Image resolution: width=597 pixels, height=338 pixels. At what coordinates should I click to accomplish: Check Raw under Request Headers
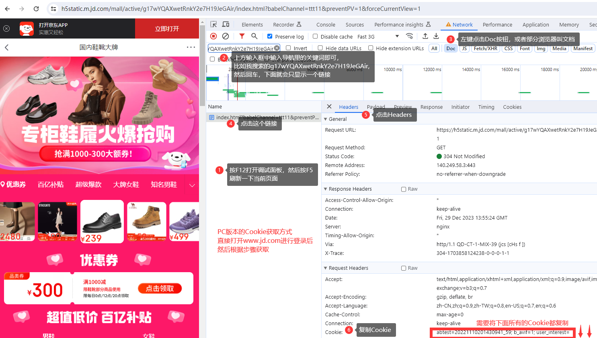[x=404, y=268]
